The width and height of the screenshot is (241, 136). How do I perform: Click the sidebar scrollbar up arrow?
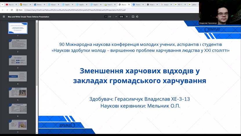click(37, 21)
